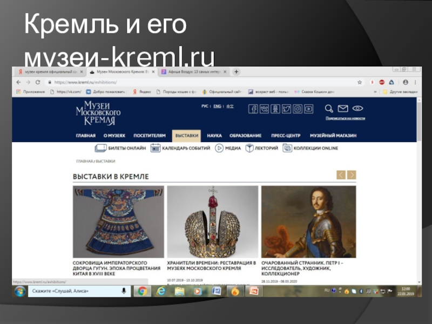Reload the page with the refresh button
The width and height of the screenshot is (432, 324).
click(x=38, y=82)
